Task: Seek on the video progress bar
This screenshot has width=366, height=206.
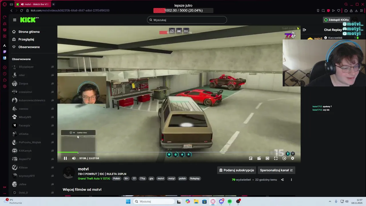Action: point(179,152)
